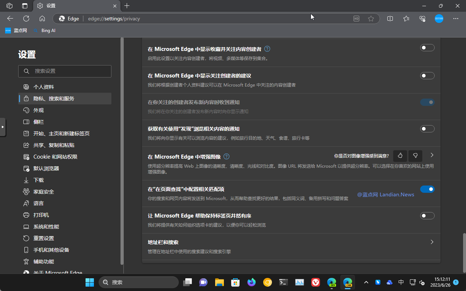Screen dimensions: 466x291
Task: Reload the settings page
Action: coord(26,19)
